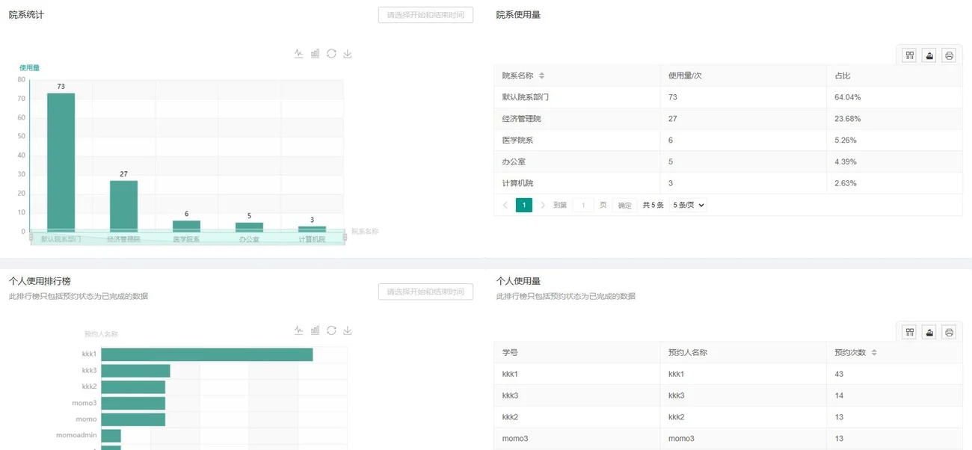
Task: Sort department table by 院系名称
Action: tap(542, 75)
